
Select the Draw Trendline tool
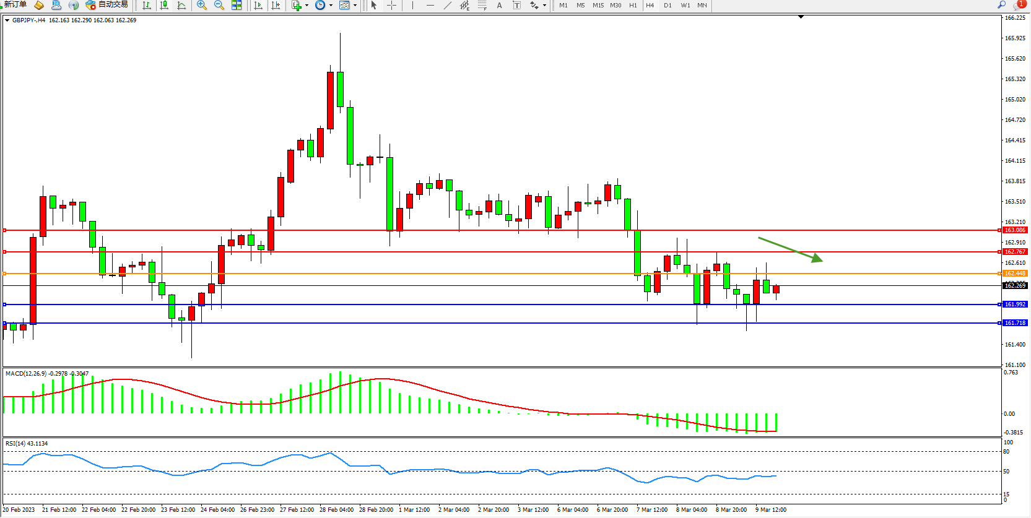448,5
